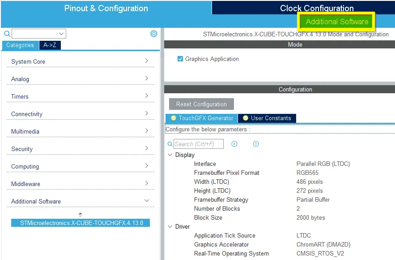The height and width of the screenshot is (260, 395).
Task: Click the small collapse arrow above X-CUBE-TOUCHGFX
Action: coord(80,215)
